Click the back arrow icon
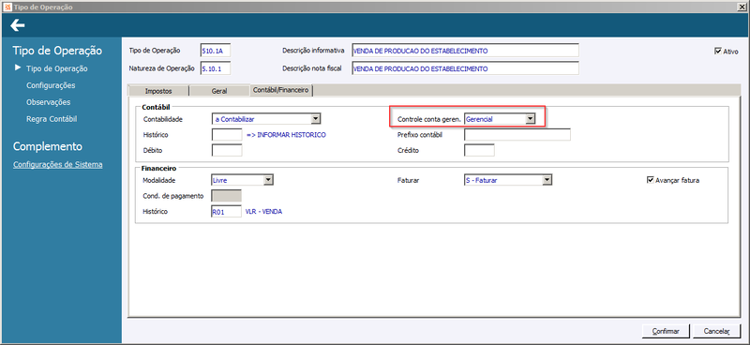750x345 pixels. (x=17, y=25)
